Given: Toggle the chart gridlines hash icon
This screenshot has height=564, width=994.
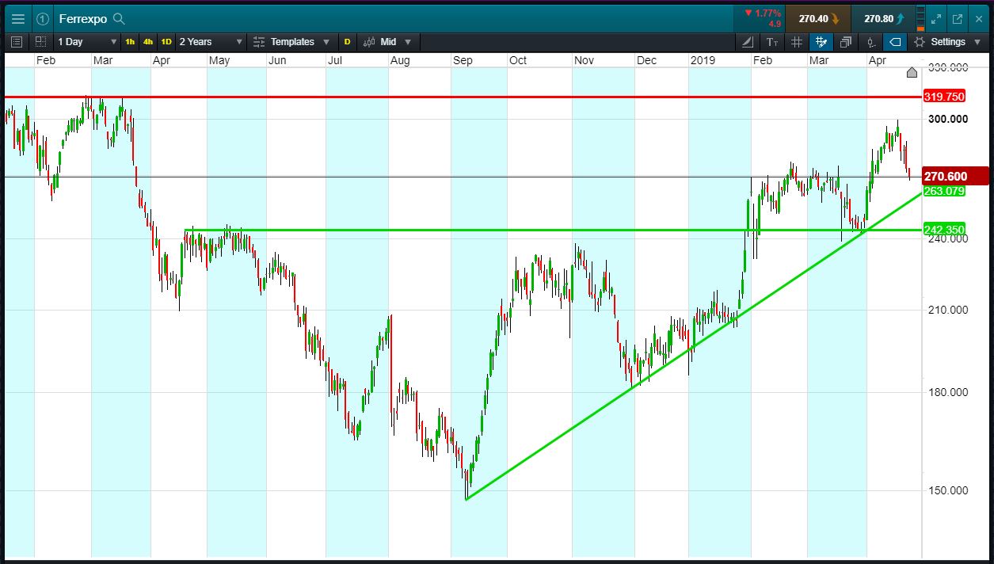Looking at the screenshot, I should [x=797, y=42].
